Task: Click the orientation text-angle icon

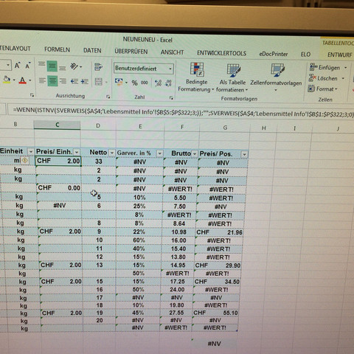Action: (x=74, y=66)
